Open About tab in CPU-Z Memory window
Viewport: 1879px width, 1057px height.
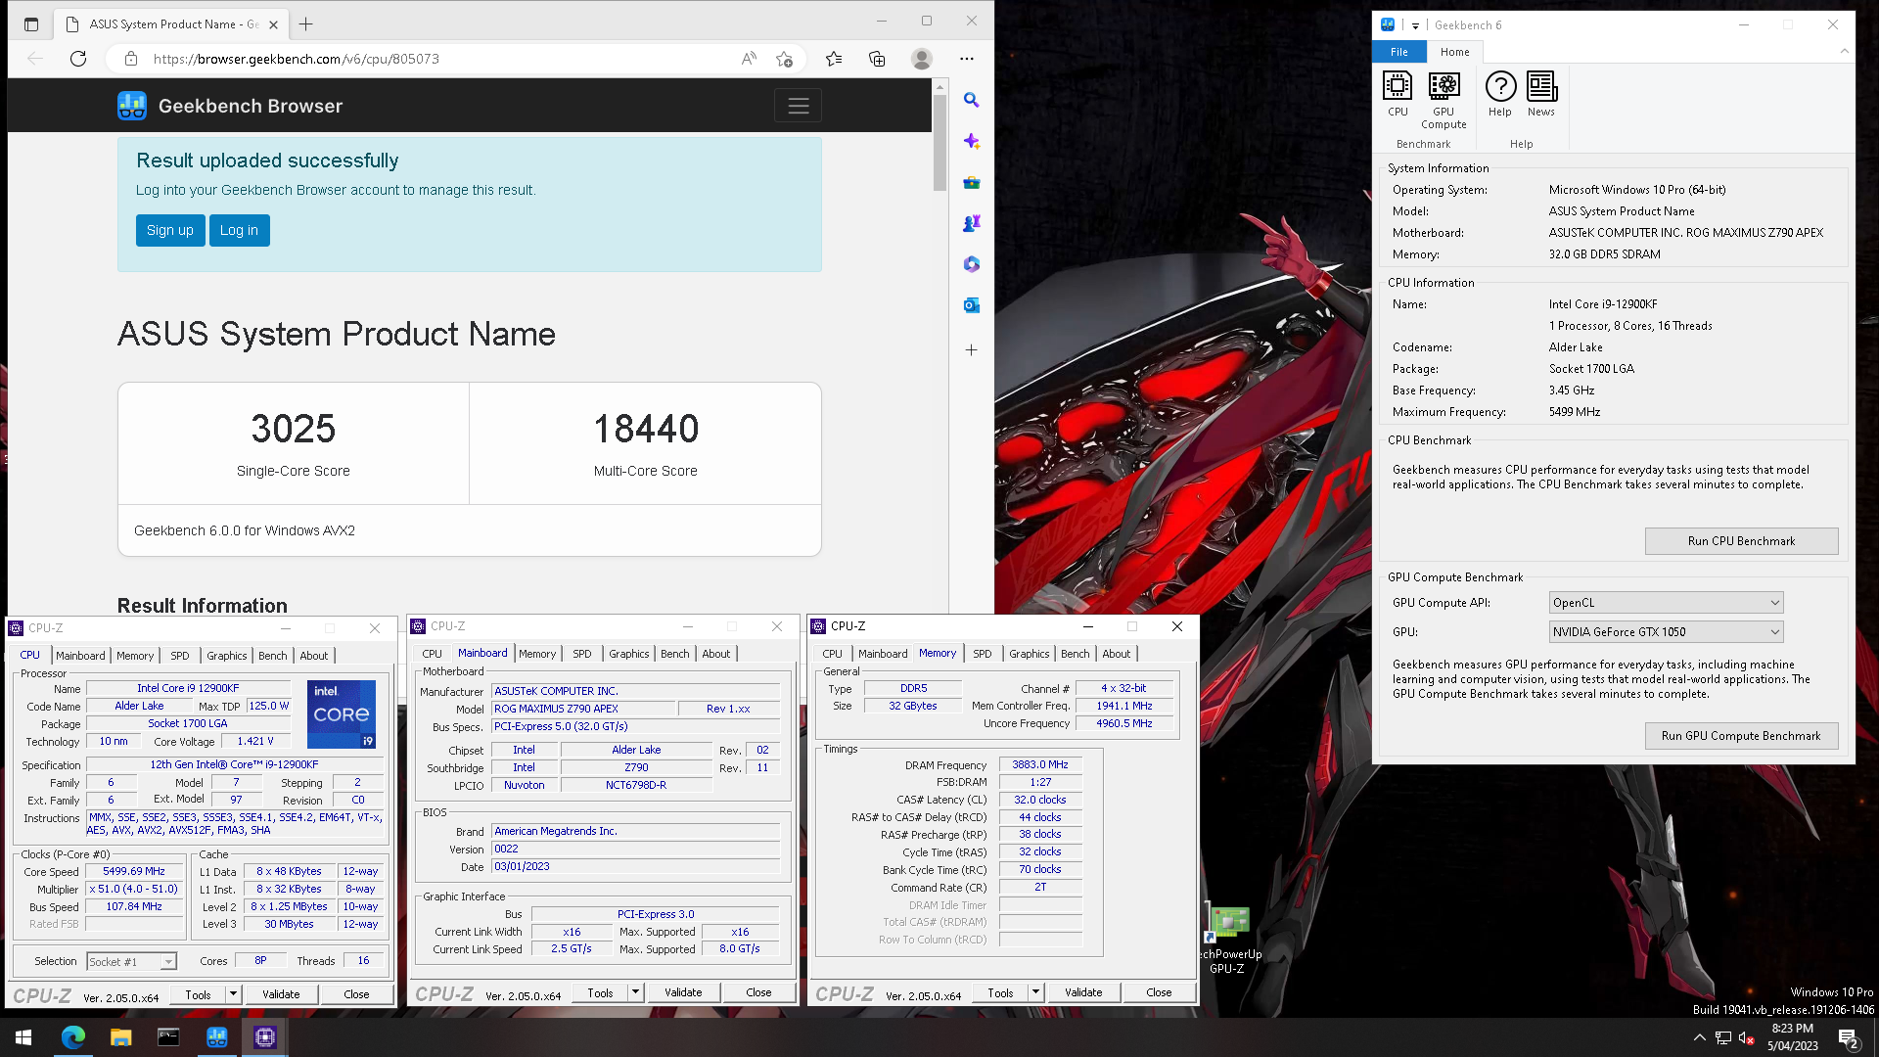coord(1116,654)
